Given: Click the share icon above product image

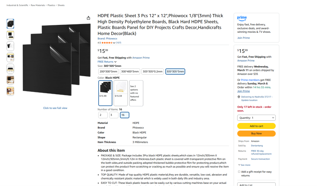Looking at the screenshot, I should [x=89, y=18].
